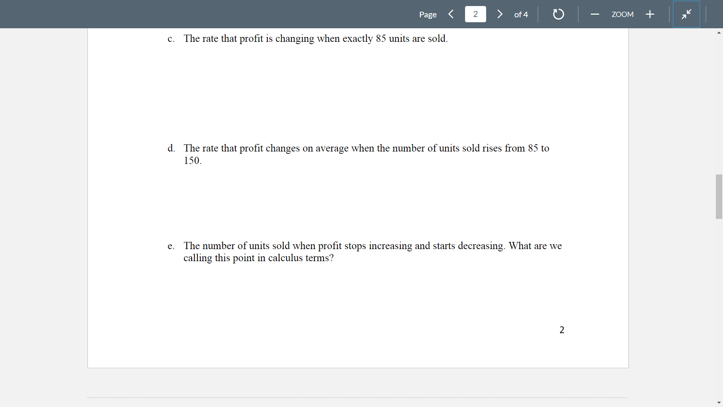This screenshot has width=723, height=407.
Task: Zoom out using the minus icon
Action: (595, 14)
